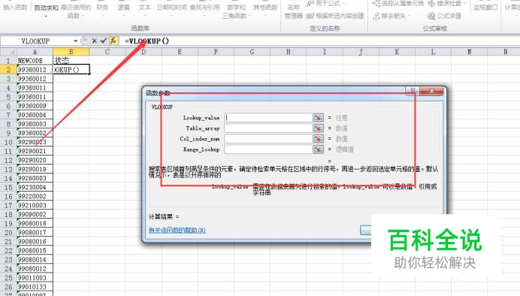Click the Name Box showing VLOOKUP
The image size is (520, 296).
pyautogui.click(x=35, y=41)
